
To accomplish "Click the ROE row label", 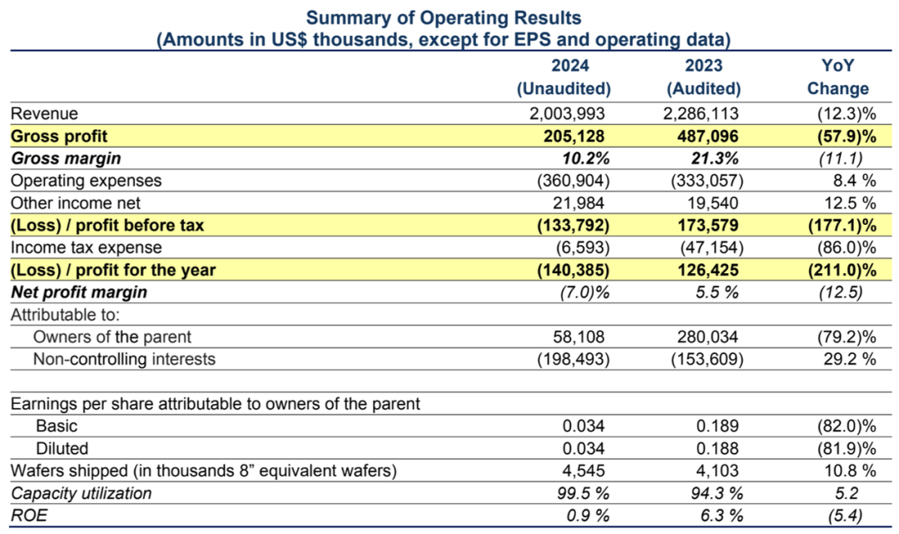I will pos(29,516).
